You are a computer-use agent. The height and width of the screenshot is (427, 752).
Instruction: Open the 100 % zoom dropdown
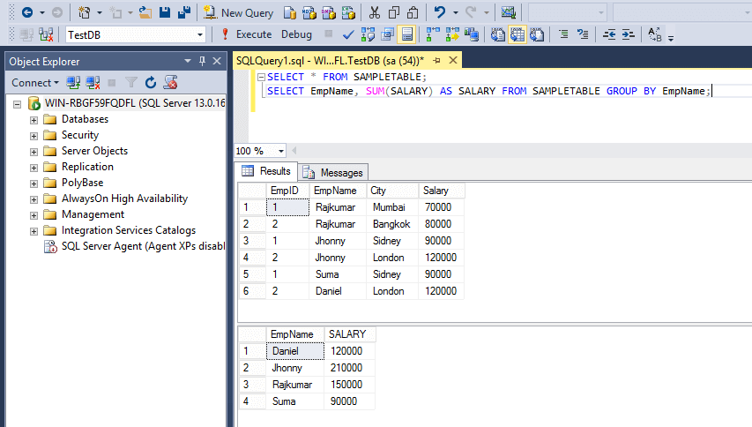pyautogui.click(x=280, y=151)
